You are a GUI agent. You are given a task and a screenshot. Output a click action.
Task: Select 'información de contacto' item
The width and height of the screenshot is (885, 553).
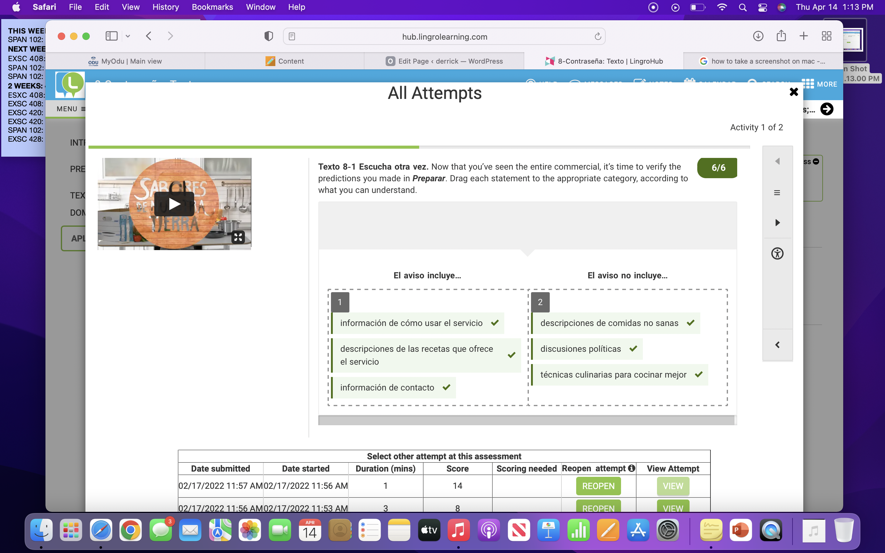[x=393, y=387]
